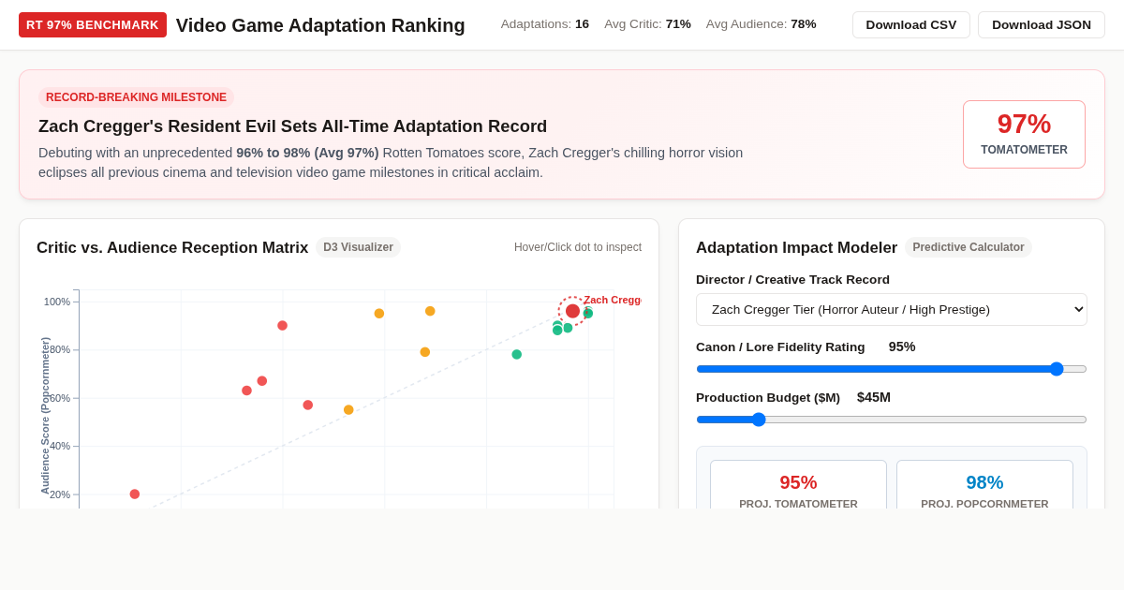Click the Download JSON button
Viewport: 1124px width, 590px height.
click(x=1042, y=24)
